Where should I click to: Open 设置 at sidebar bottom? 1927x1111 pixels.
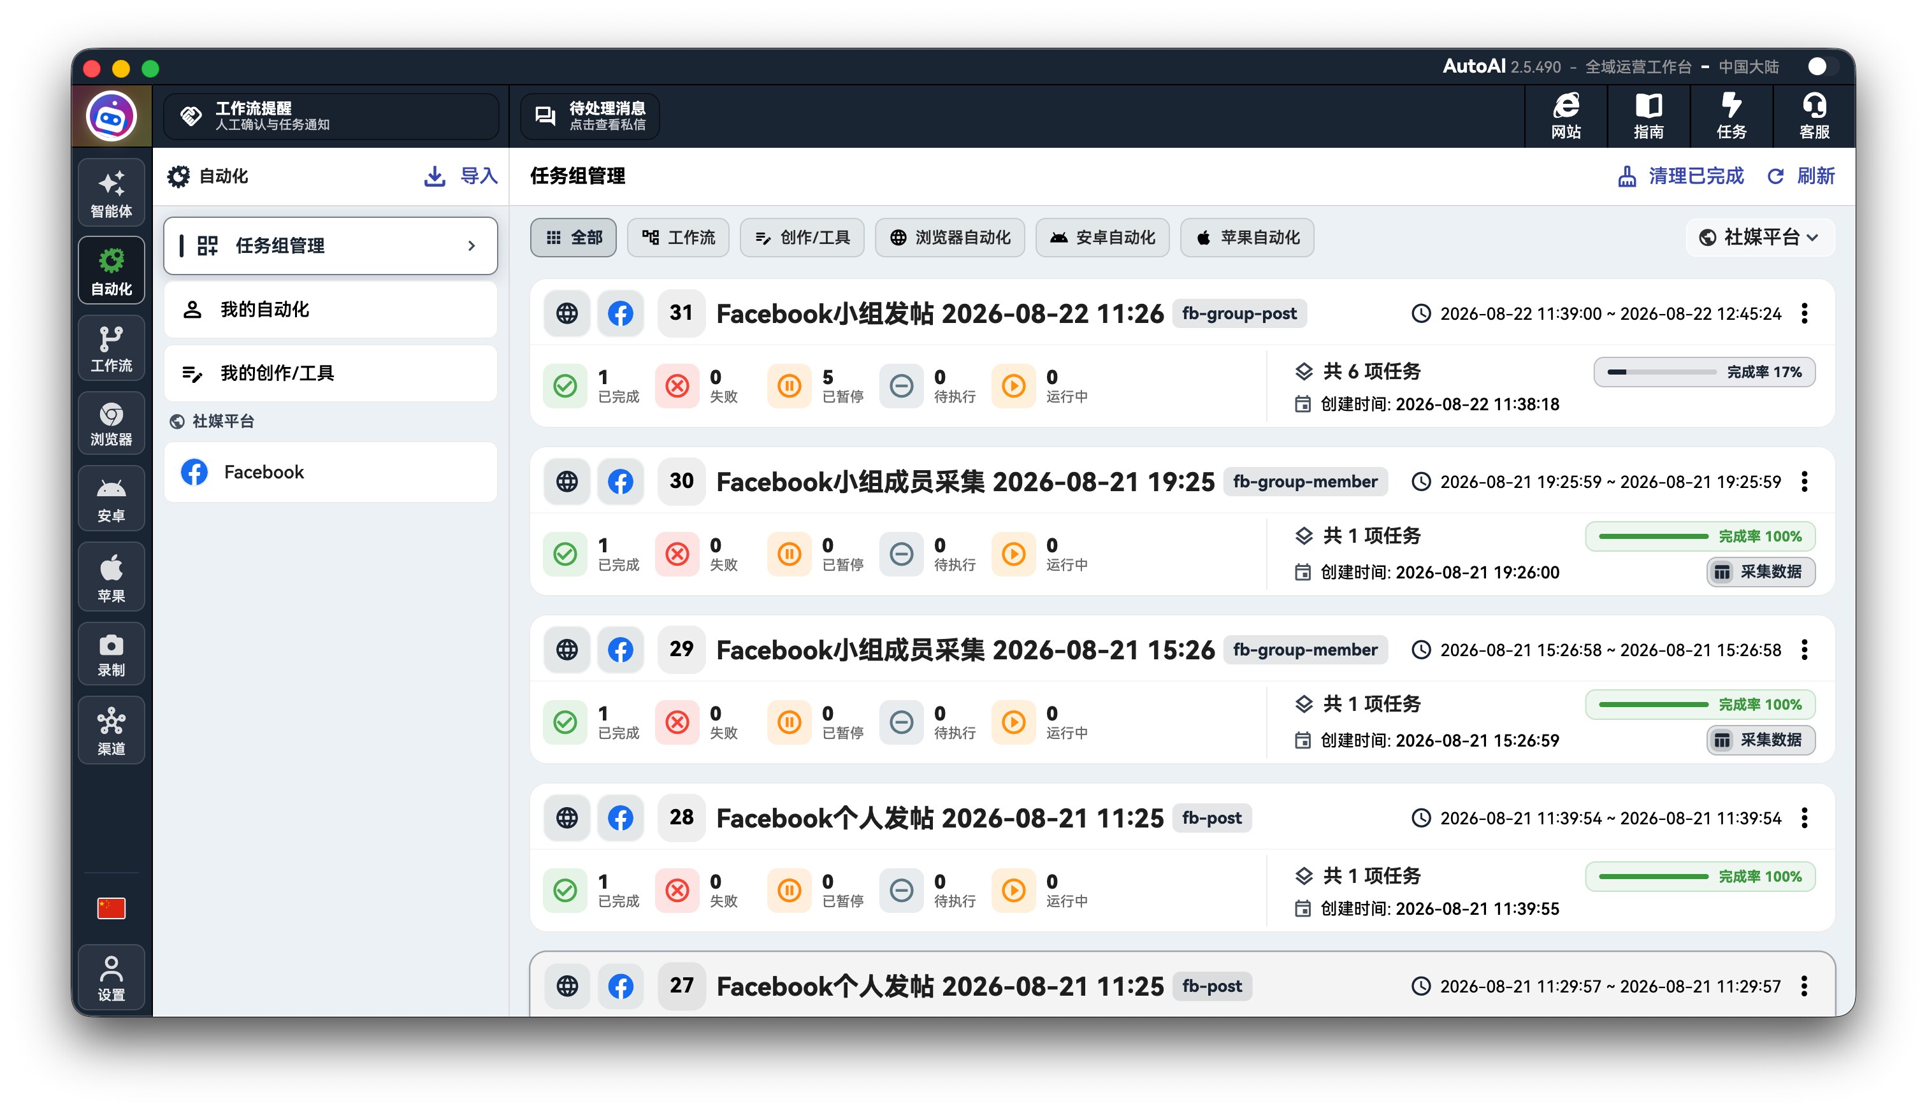point(112,977)
